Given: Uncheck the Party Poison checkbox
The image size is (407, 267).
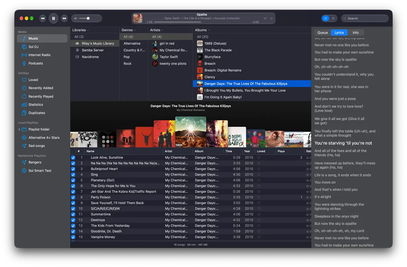Looking at the screenshot, I should tap(73, 197).
